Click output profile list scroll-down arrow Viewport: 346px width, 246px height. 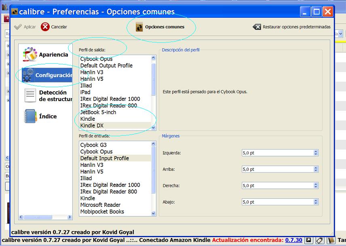[x=153, y=127]
